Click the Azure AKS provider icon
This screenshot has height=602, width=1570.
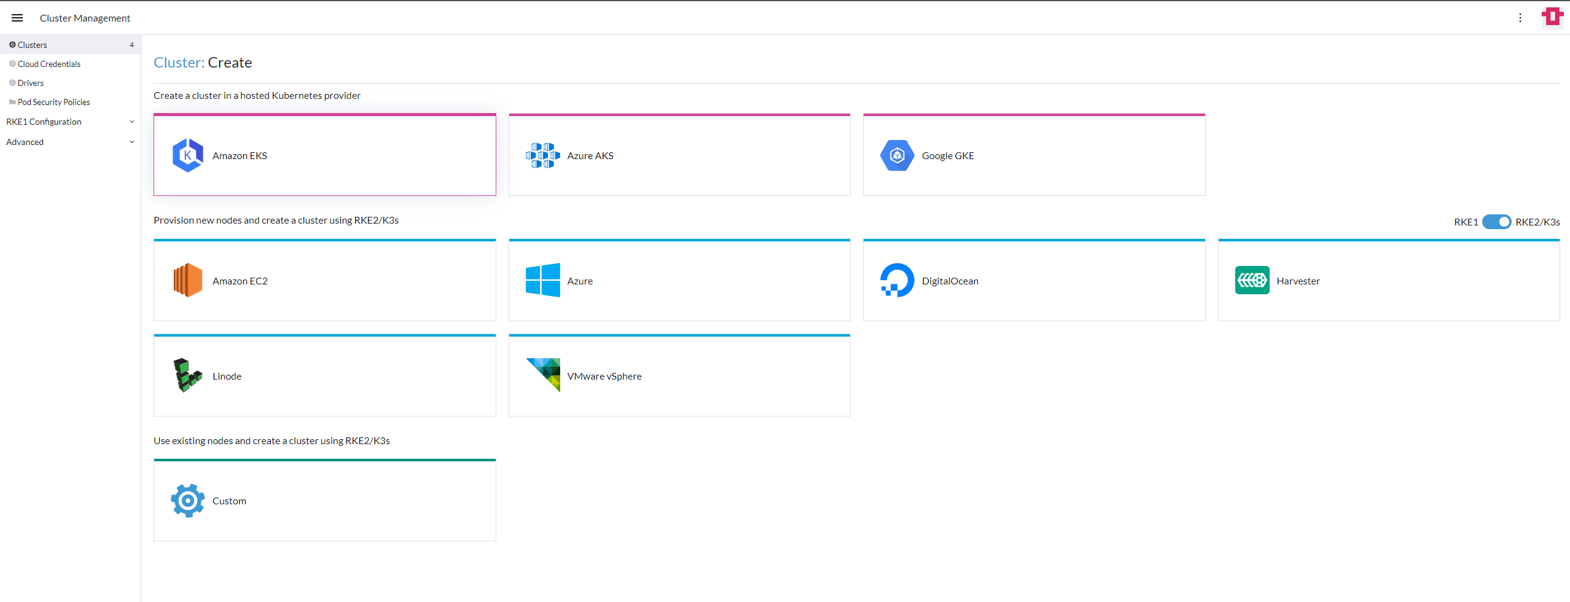click(542, 155)
